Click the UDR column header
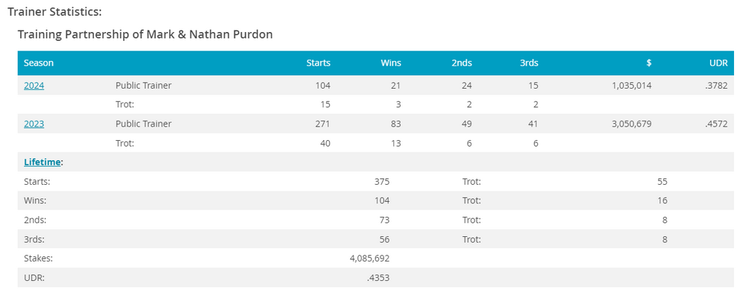The image size is (746, 301). click(x=718, y=63)
